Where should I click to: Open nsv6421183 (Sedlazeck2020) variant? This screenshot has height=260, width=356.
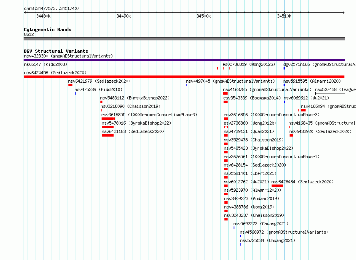point(132,131)
